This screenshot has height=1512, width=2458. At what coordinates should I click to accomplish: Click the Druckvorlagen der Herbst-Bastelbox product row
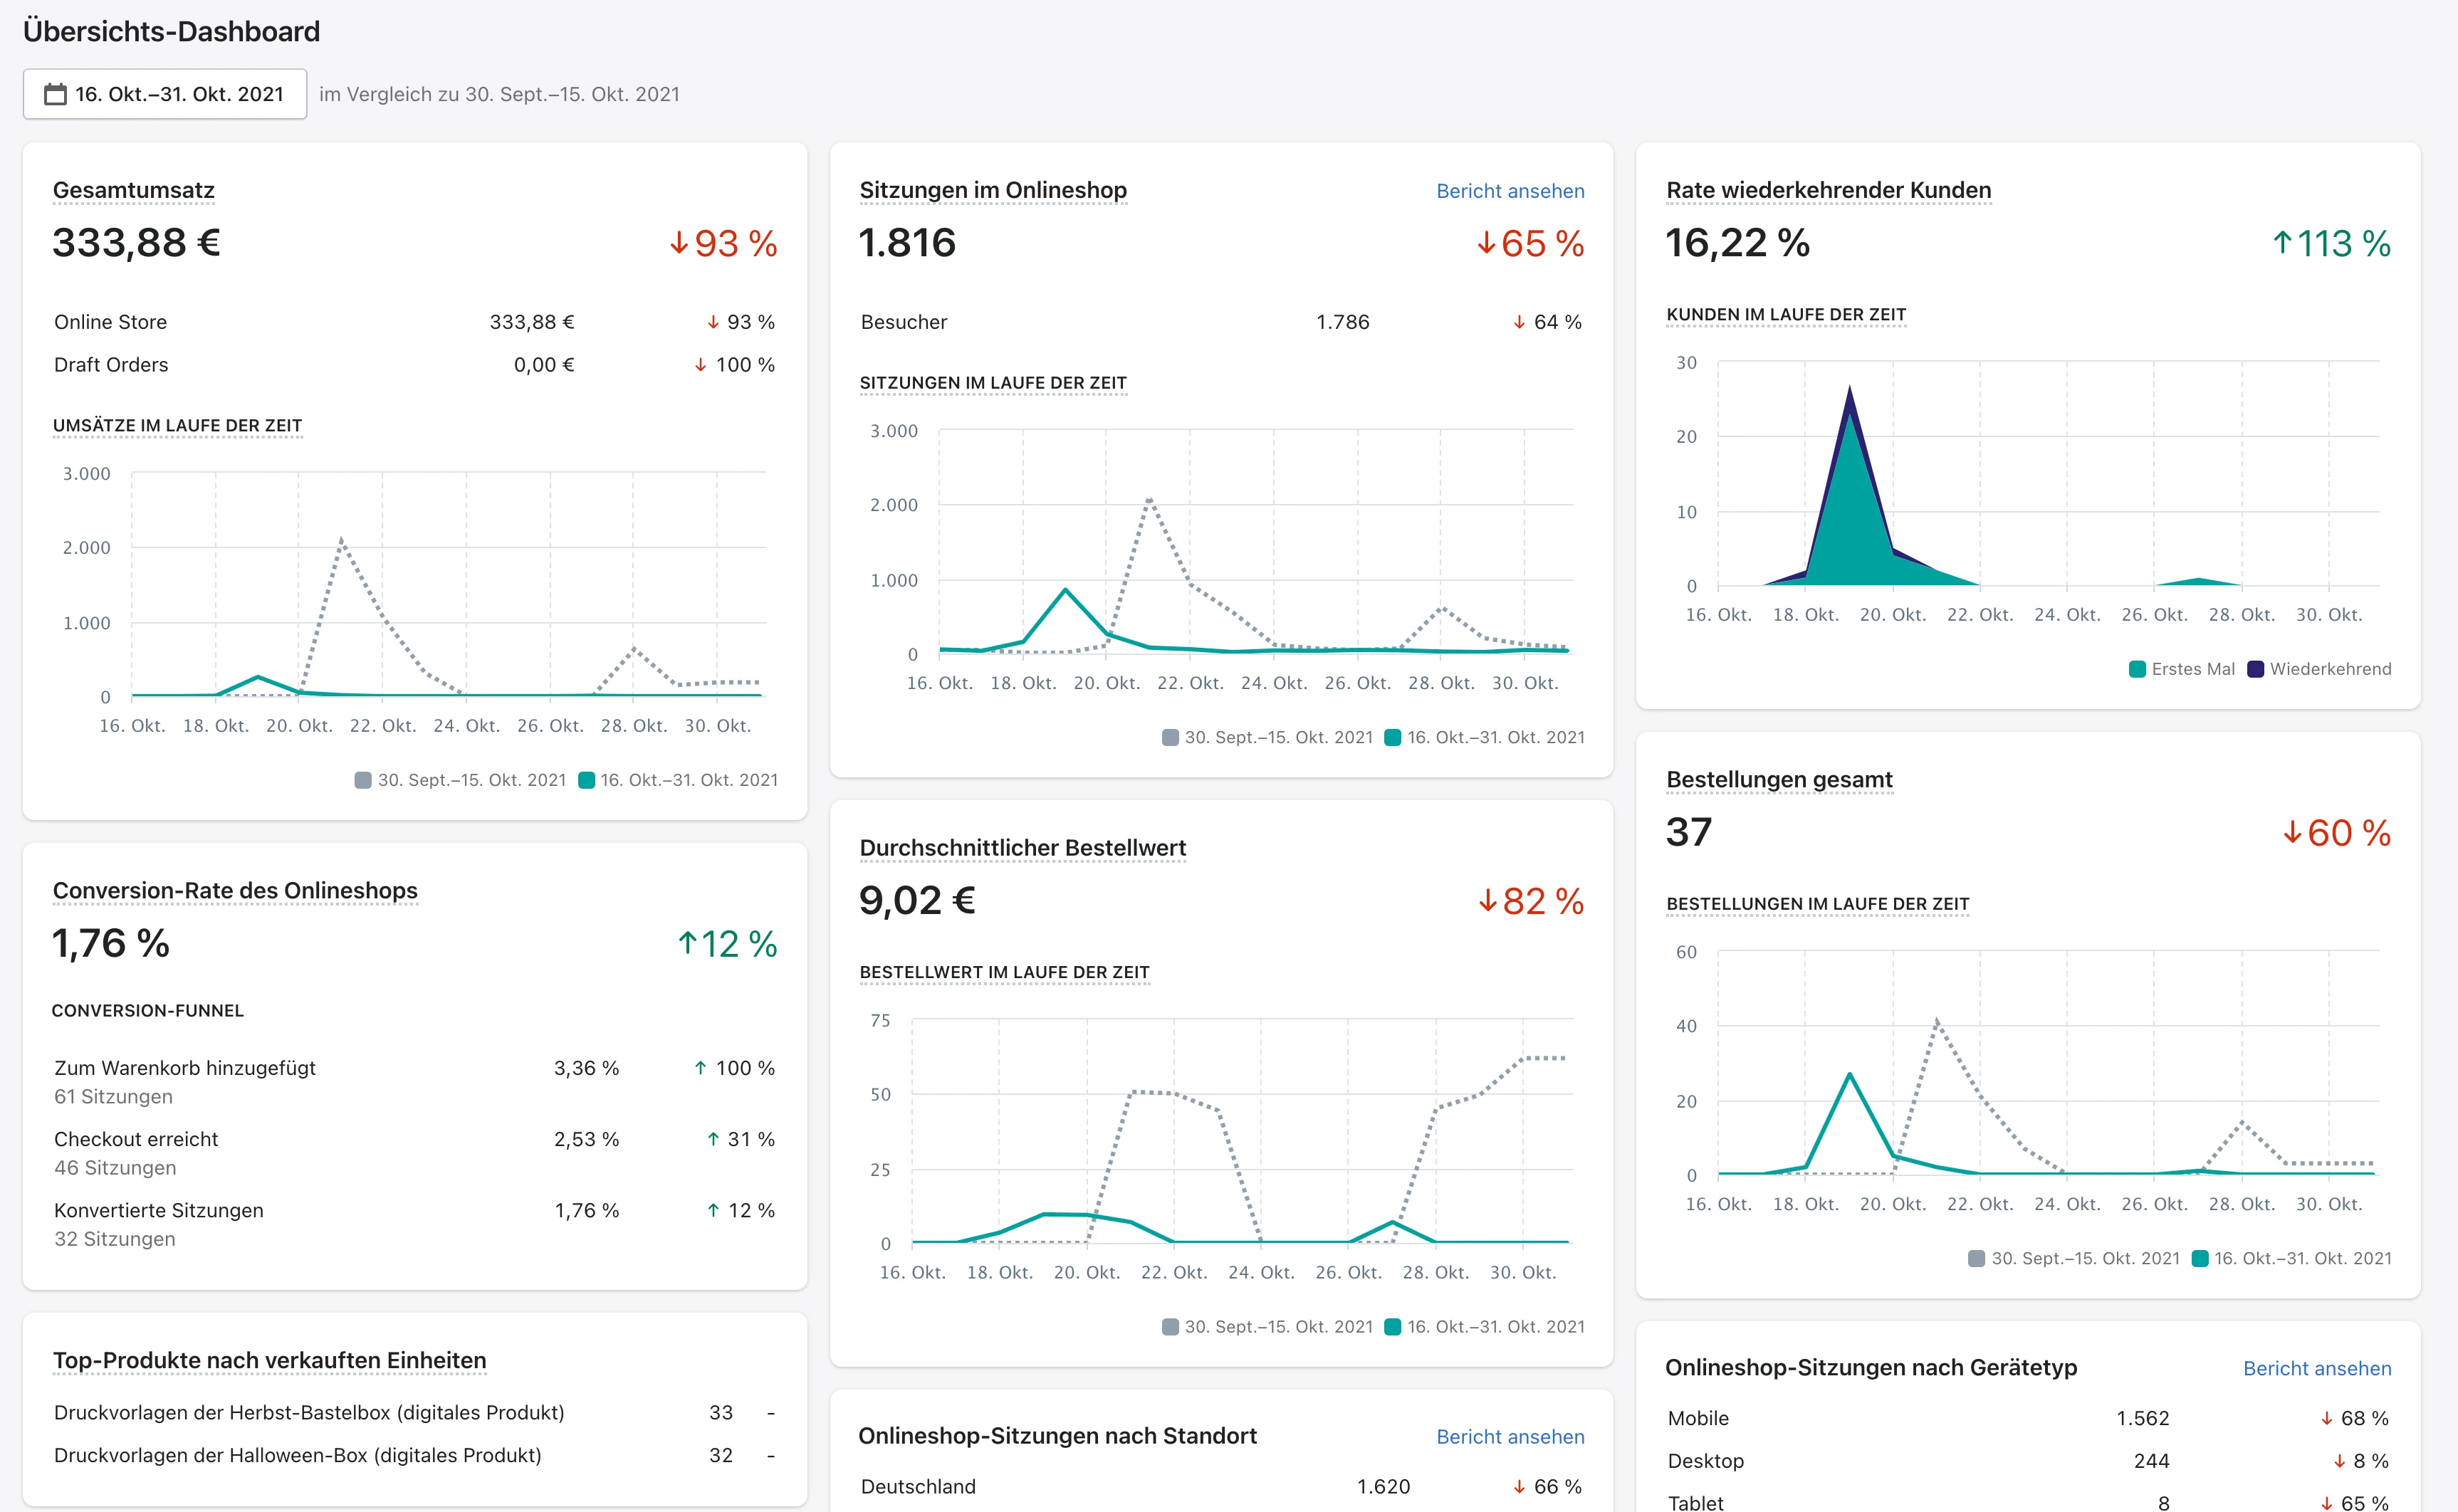(x=309, y=1412)
